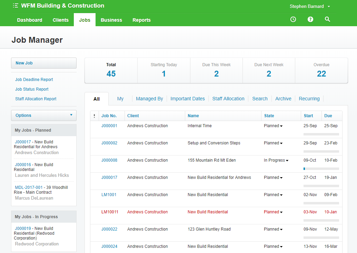Click the '123 Glen Huntley Road' job name
Image resolution: width=357 pixels, height=253 pixels.
click(209, 229)
